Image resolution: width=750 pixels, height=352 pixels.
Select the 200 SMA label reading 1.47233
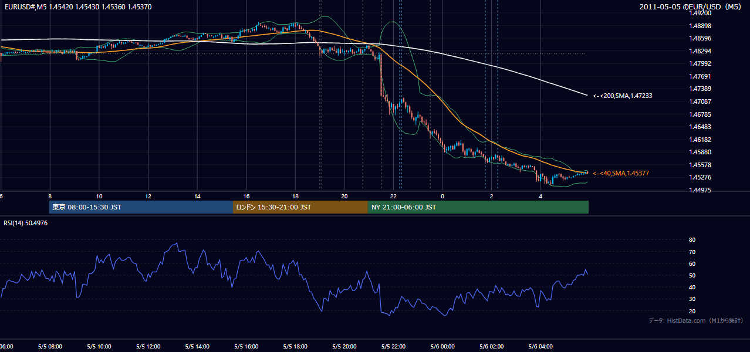[x=623, y=95]
